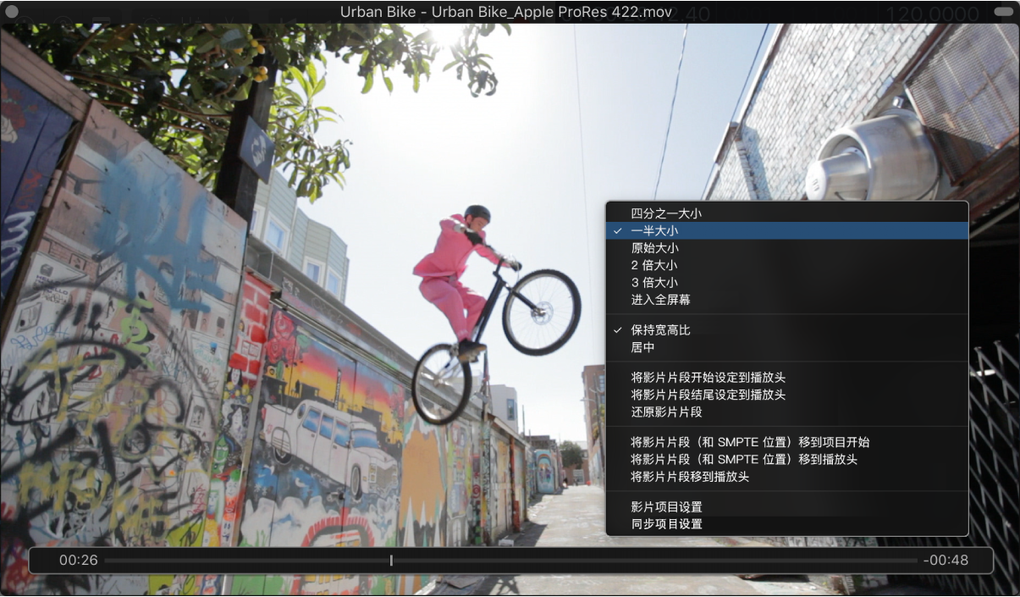This screenshot has width=1020, height=597.
Task: Click the playhead marker on the scrubber
Action: 391,560
